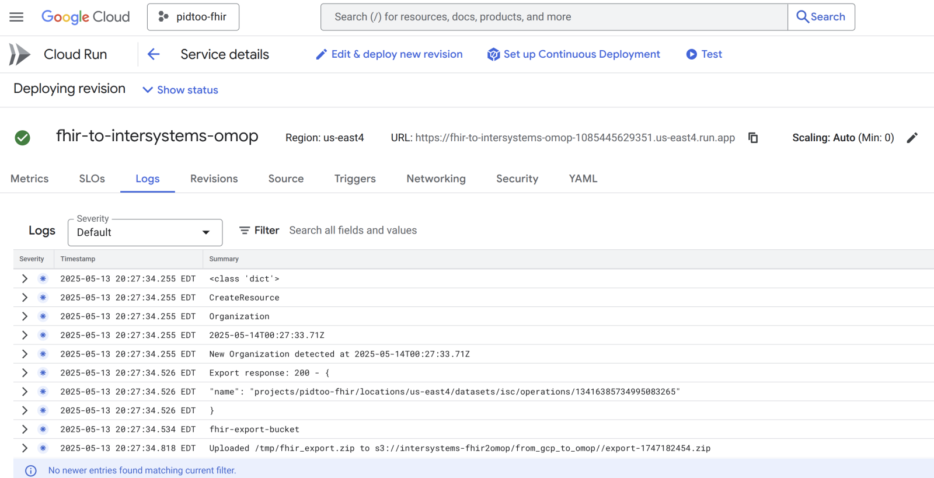Click the Filter icon in logs
The image size is (934, 478).
click(x=245, y=231)
